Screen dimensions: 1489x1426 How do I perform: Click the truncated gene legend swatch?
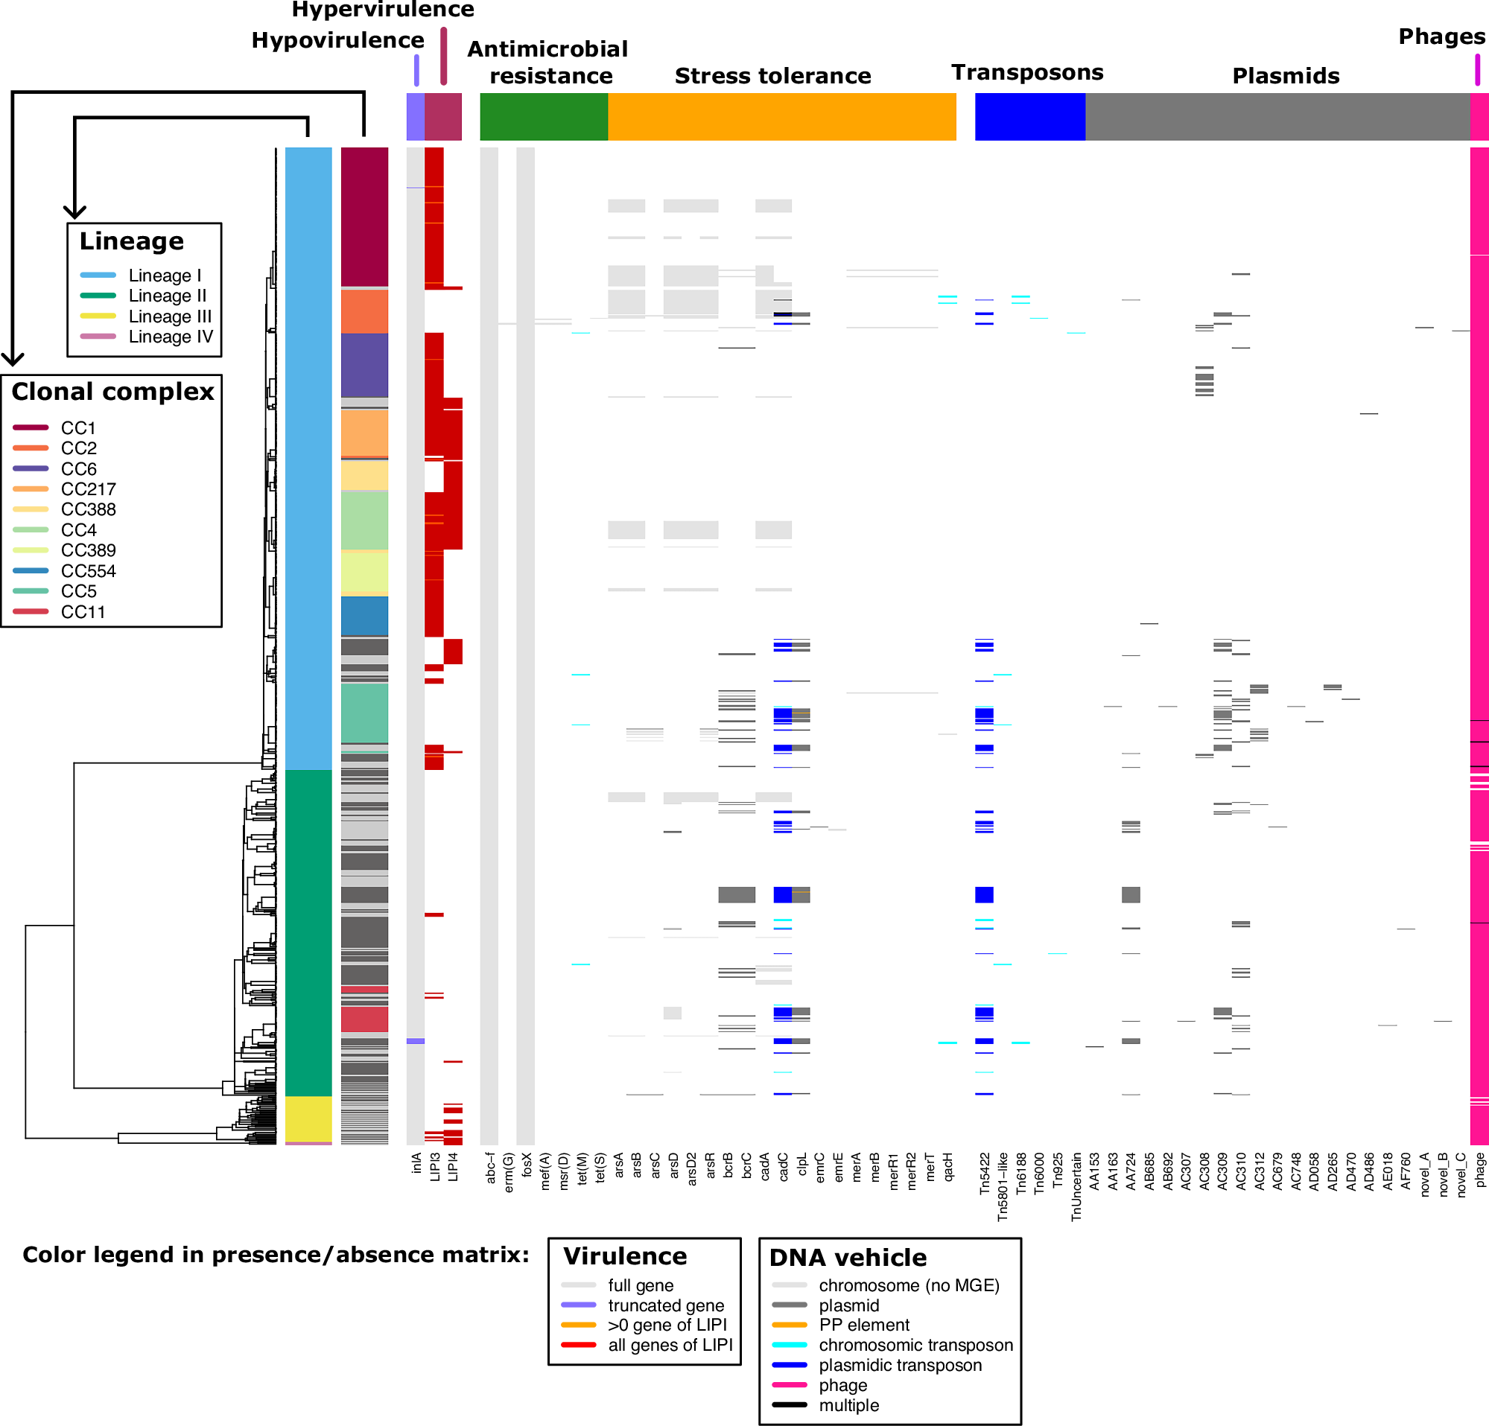(578, 1305)
